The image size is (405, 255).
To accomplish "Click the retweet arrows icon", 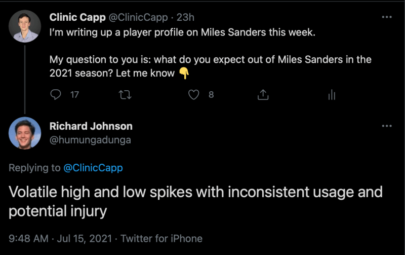I will pyautogui.click(x=124, y=94).
